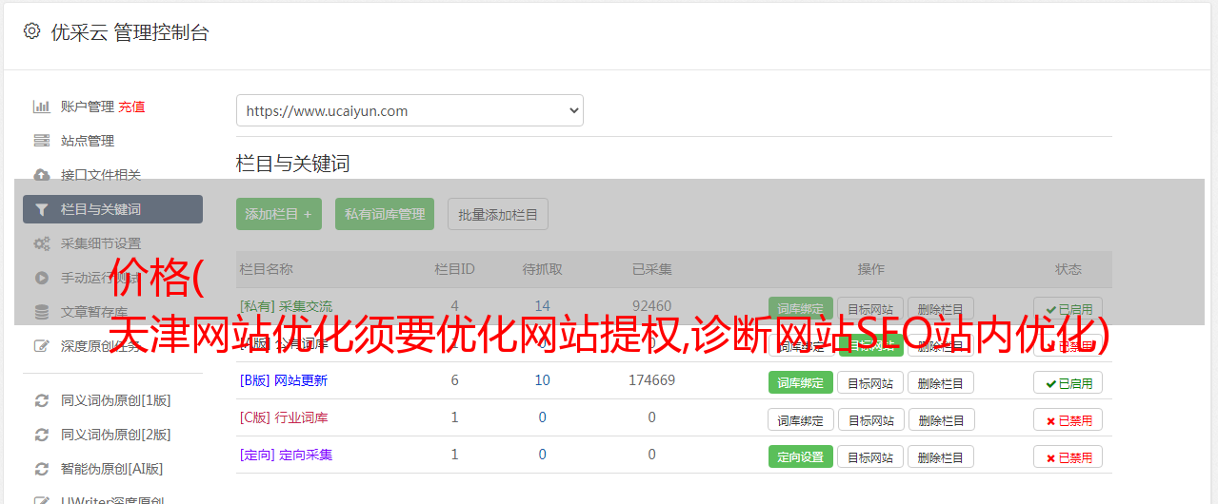1218x504 pixels.
Task: Click the green 定向设置 button
Action: [x=800, y=456]
